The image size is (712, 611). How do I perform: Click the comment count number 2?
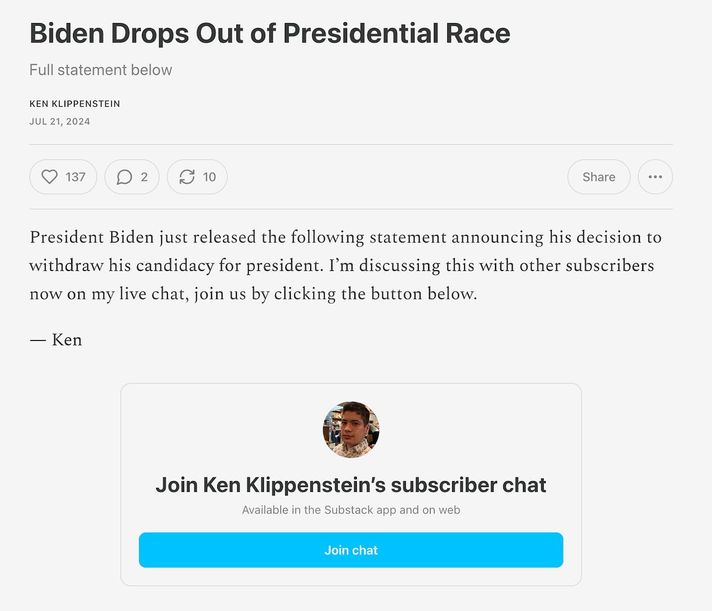click(144, 177)
